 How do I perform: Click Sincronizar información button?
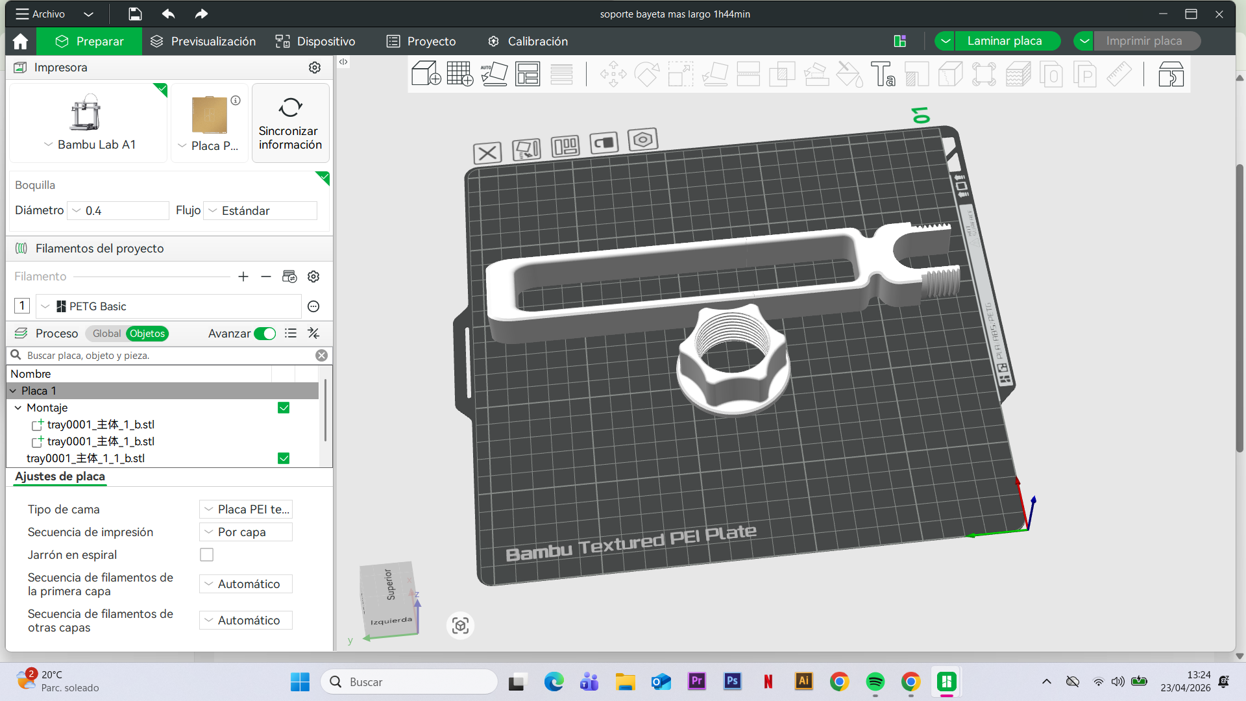(x=290, y=123)
